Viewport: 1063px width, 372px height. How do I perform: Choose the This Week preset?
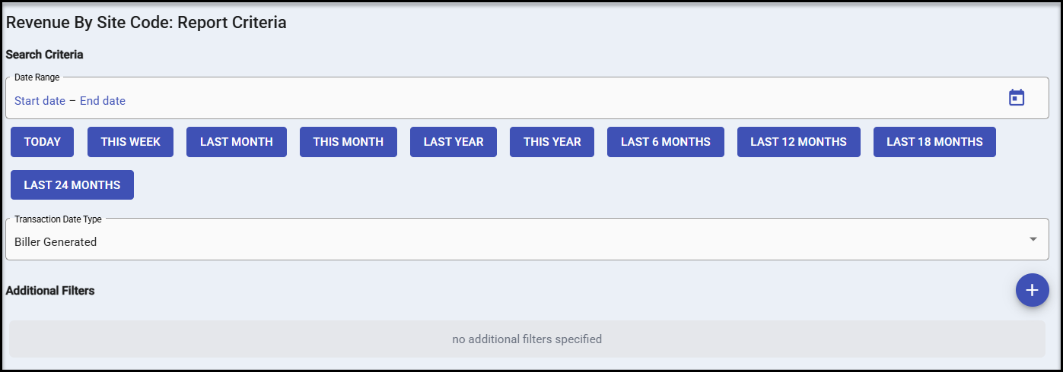pos(130,142)
